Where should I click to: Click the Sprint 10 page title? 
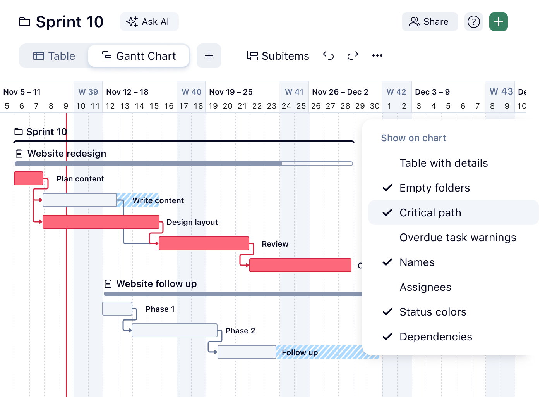coord(70,22)
